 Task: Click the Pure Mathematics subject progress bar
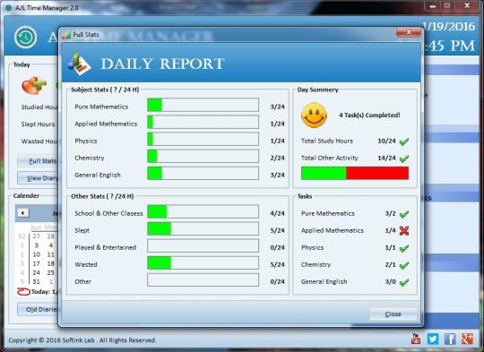203,105
